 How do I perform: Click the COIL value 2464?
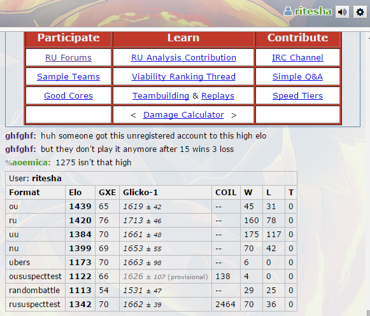coord(225,304)
